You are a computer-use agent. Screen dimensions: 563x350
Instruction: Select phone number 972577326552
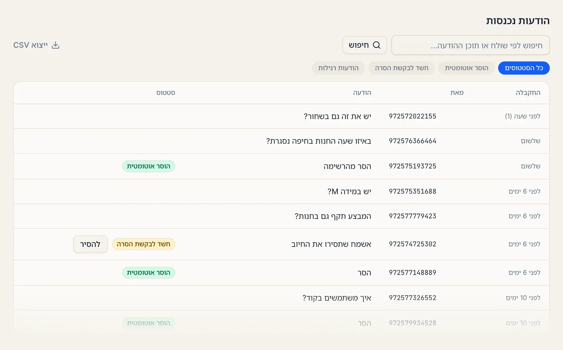coord(413,298)
